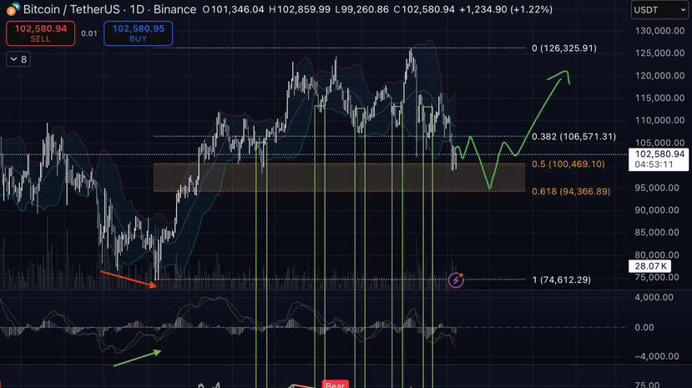Click the blue BUY price button
Image resolution: width=692 pixels, height=388 pixels.
coord(138,33)
